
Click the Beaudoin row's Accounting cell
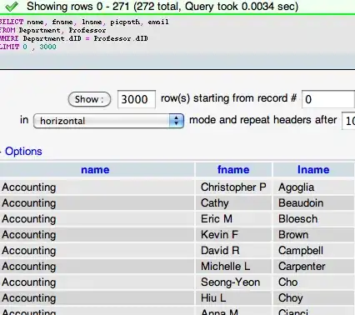(x=97, y=203)
